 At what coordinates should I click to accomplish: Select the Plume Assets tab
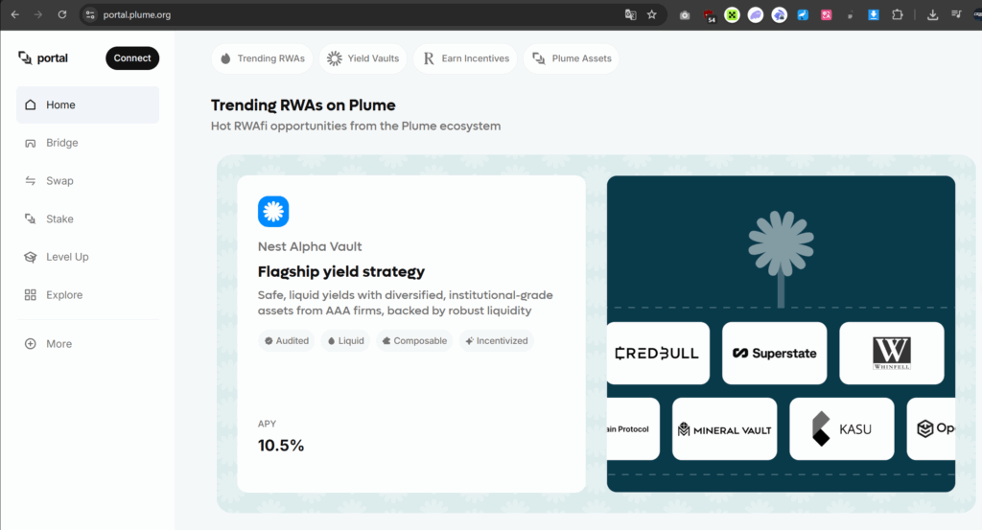click(572, 58)
